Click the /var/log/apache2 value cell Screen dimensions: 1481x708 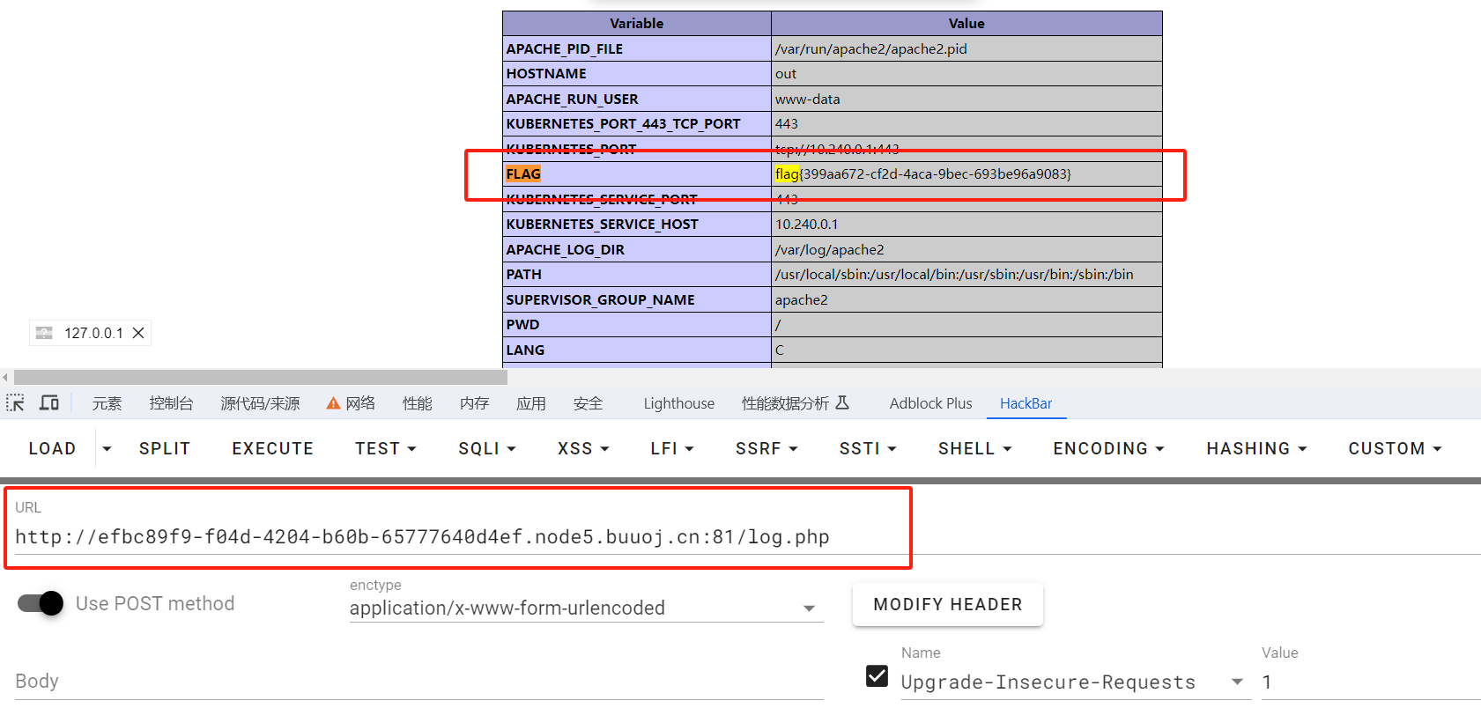pyautogui.click(x=966, y=249)
